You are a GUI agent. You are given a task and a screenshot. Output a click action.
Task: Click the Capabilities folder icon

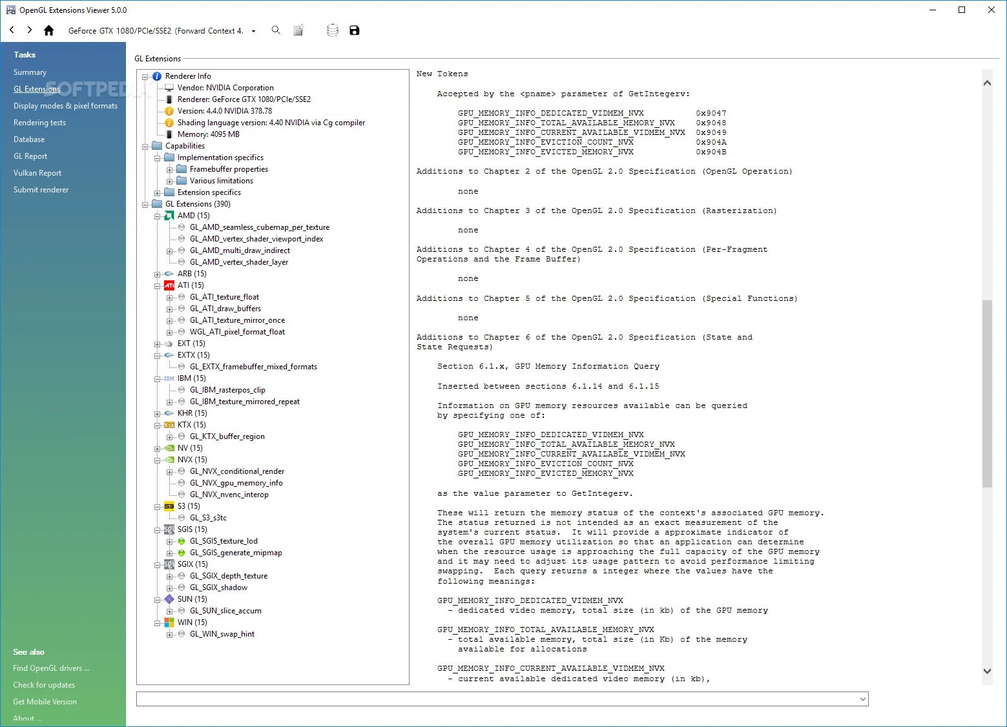pyautogui.click(x=157, y=146)
